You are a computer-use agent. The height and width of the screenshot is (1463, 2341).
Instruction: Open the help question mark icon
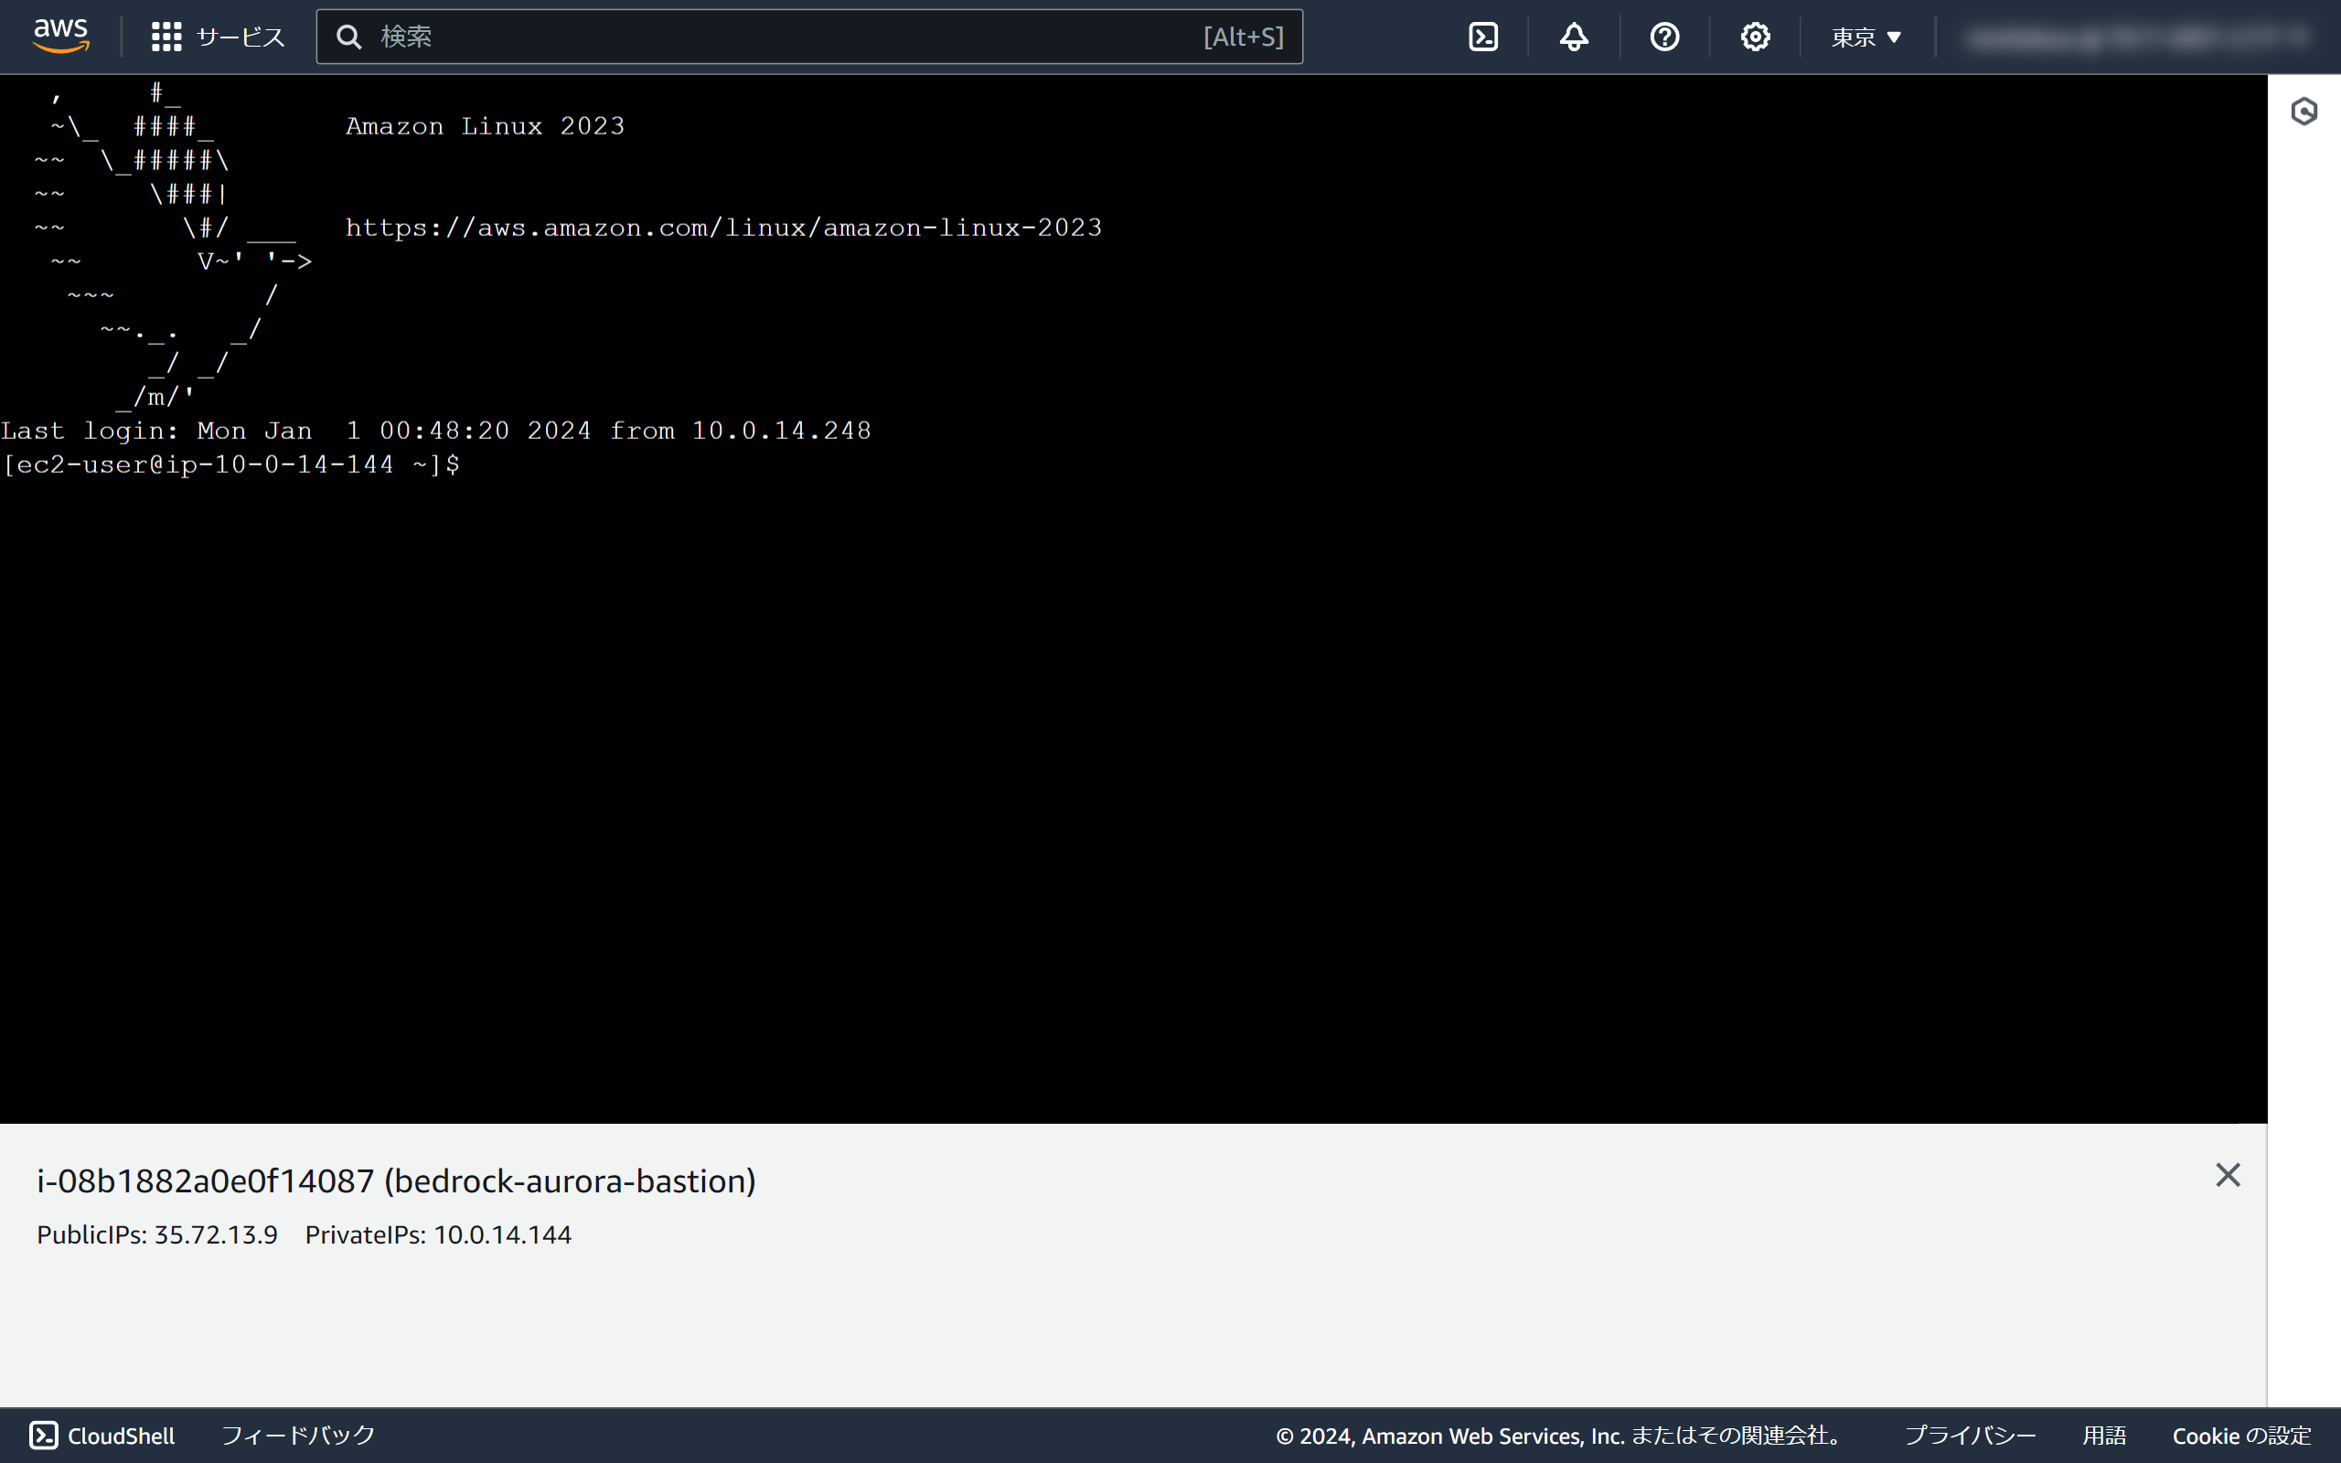[1664, 37]
